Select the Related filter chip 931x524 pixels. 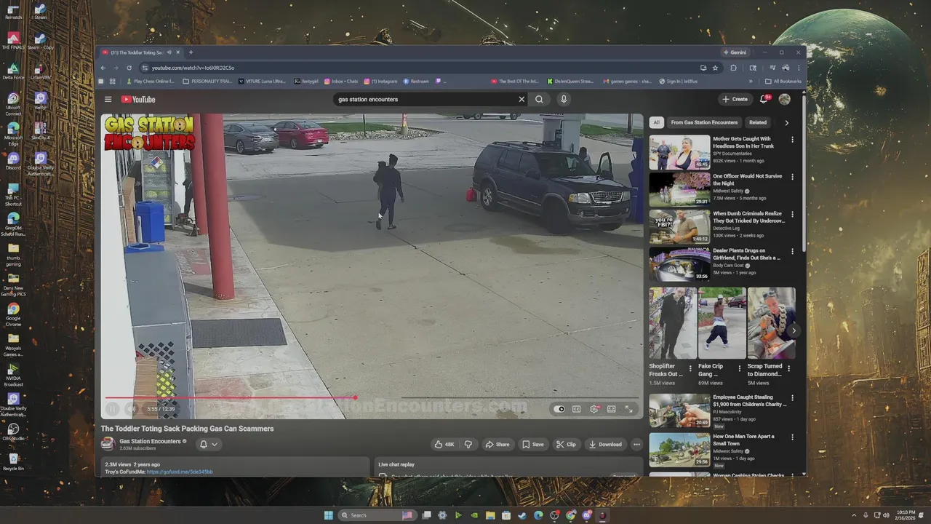758,122
